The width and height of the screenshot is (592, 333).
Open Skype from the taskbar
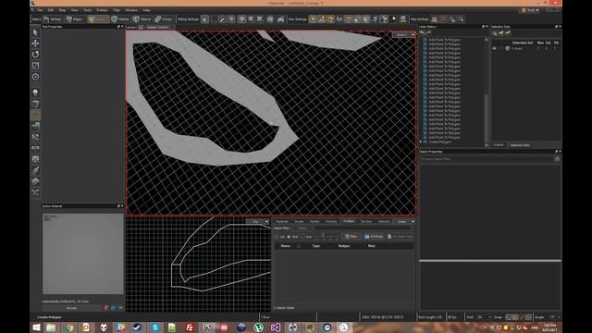(154, 327)
